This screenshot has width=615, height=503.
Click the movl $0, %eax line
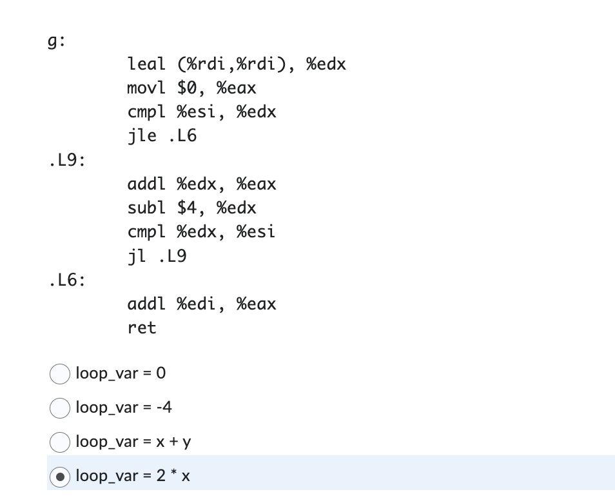(191, 88)
